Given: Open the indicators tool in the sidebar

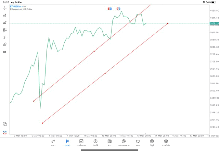Looking at the screenshot, I should pyautogui.click(x=5, y=23).
